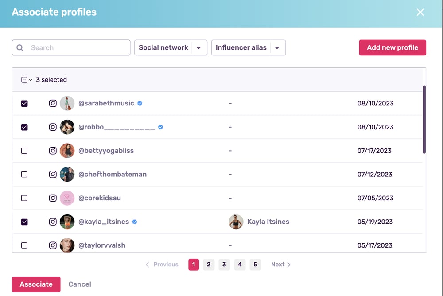
Task: Click the 3 selected label
Action: 51,80
